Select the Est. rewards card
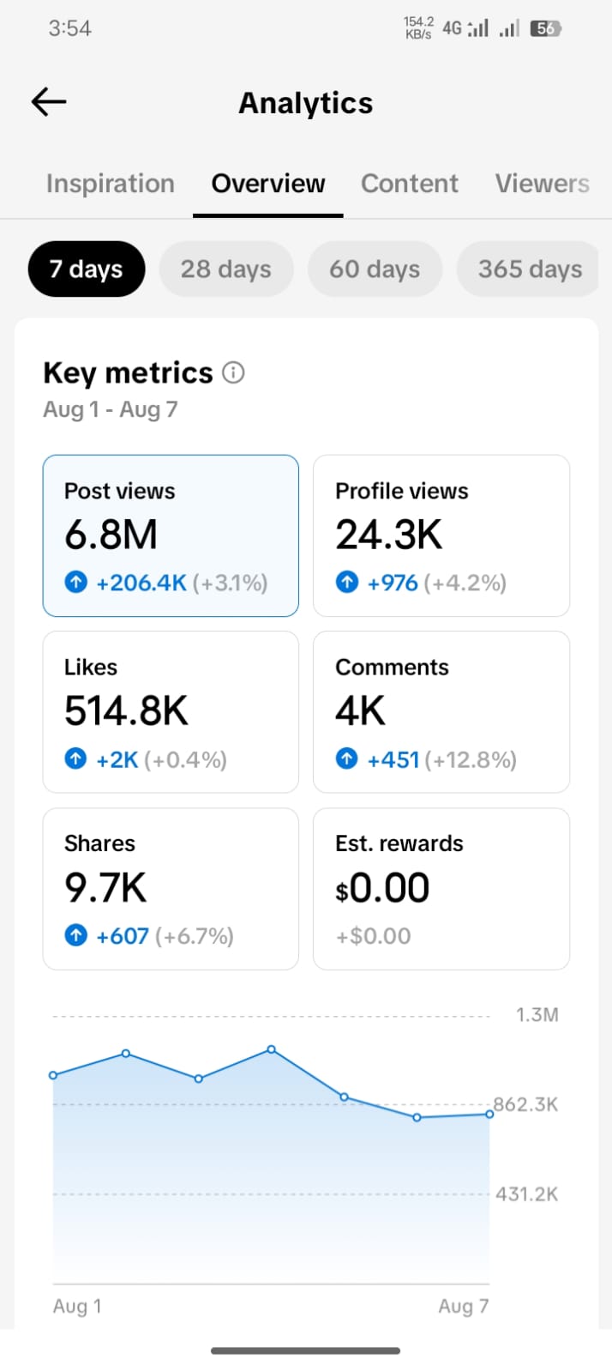Screen dimensions: 612x1372 441,889
